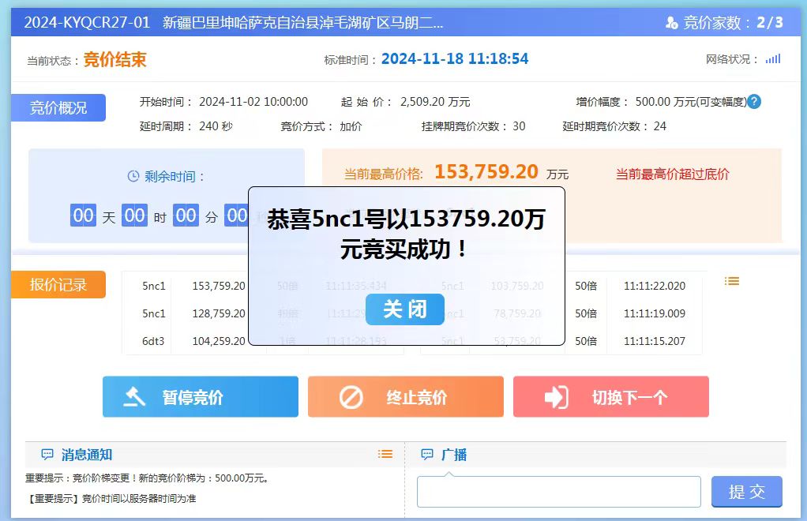
Task: Open the list icon in 消息通知 header
Action: [x=385, y=454]
